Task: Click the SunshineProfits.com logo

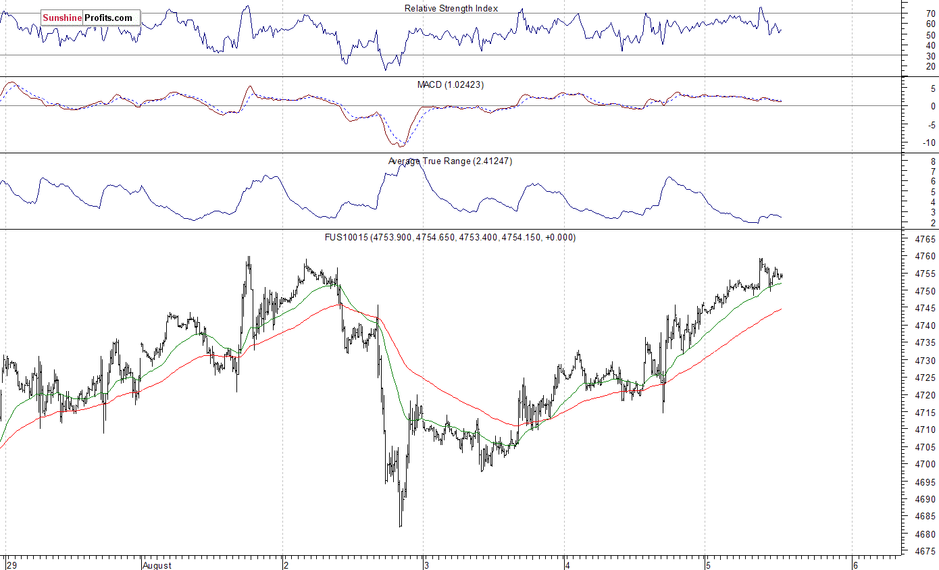Action: (x=91, y=18)
